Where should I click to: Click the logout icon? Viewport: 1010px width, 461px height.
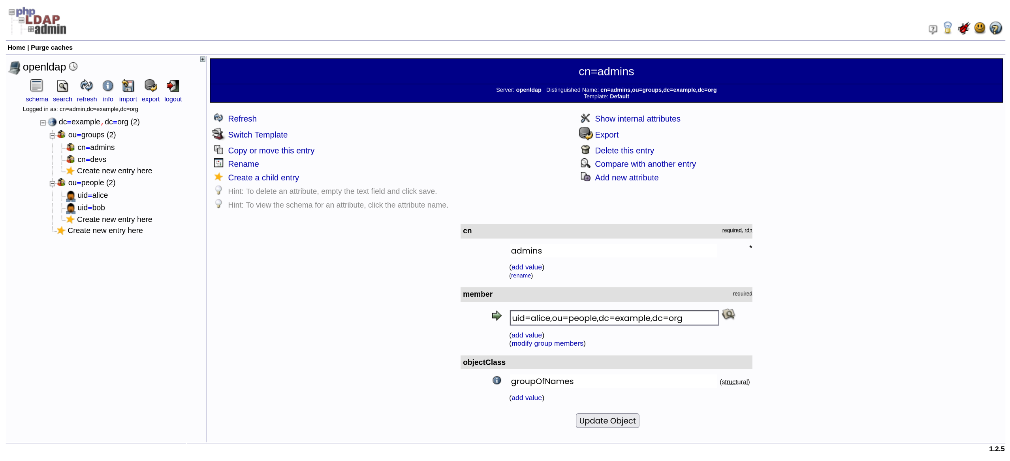pos(173,86)
